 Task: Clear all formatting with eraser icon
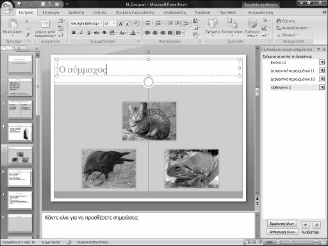tap(136, 23)
